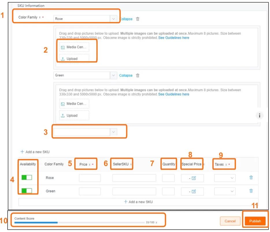Click the Content Score progress bar
The height and width of the screenshot is (232, 270).
click(x=79, y=222)
